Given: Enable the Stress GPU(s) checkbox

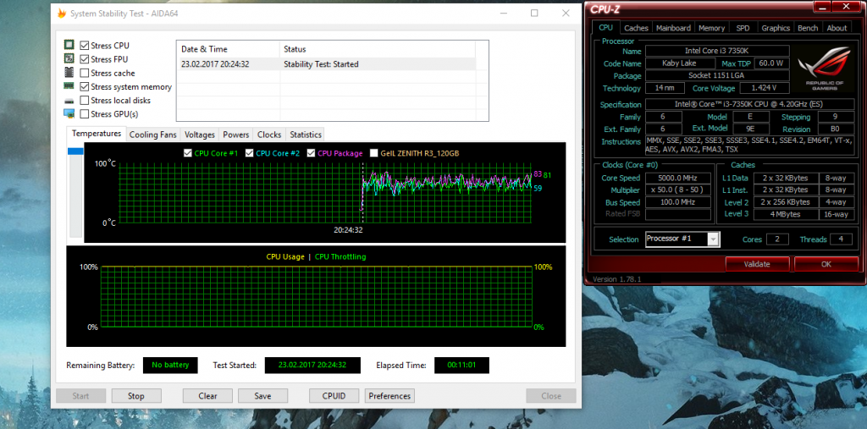Looking at the screenshot, I should pos(84,114).
